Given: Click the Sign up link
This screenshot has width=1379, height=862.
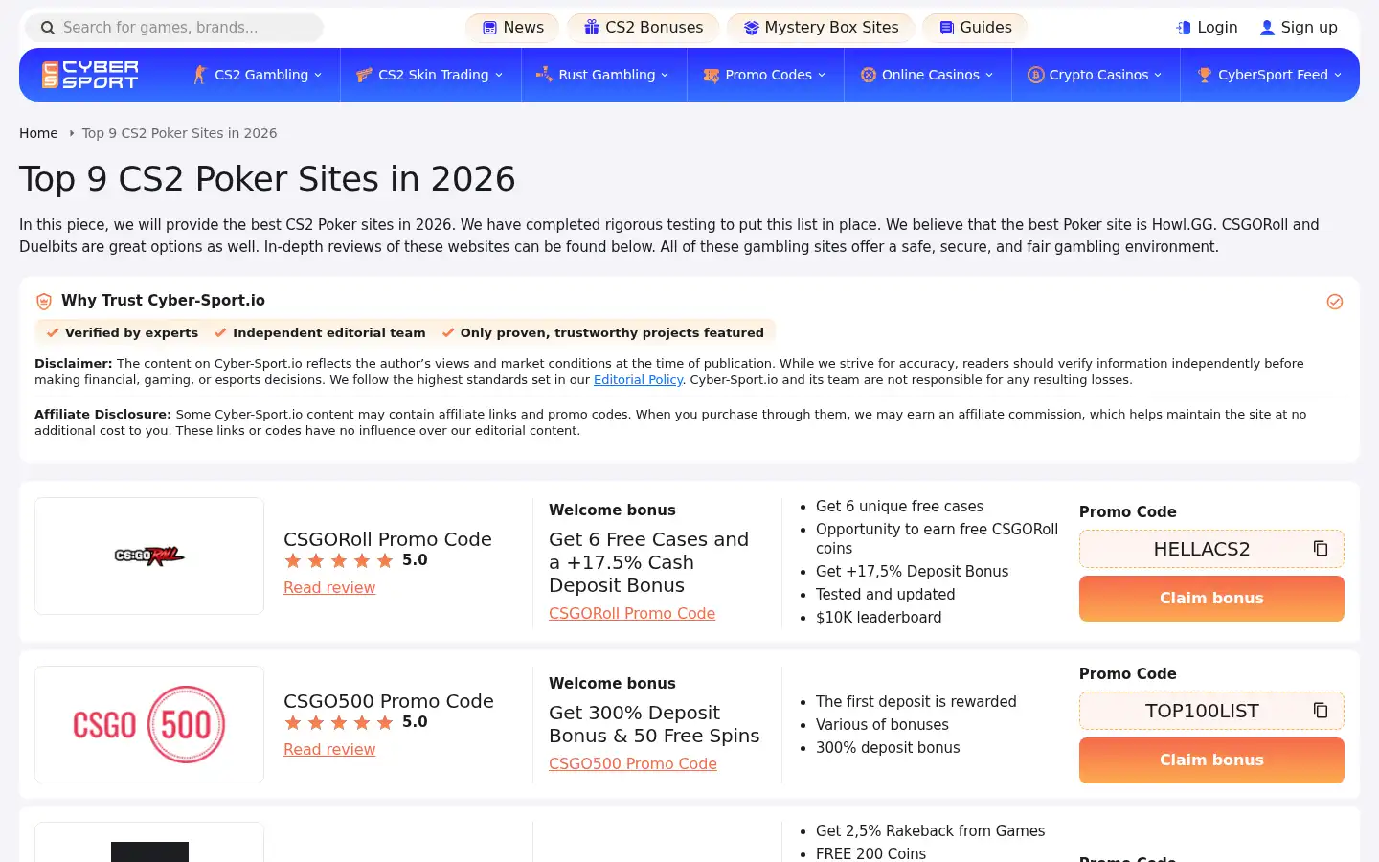Looking at the screenshot, I should tap(1299, 28).
